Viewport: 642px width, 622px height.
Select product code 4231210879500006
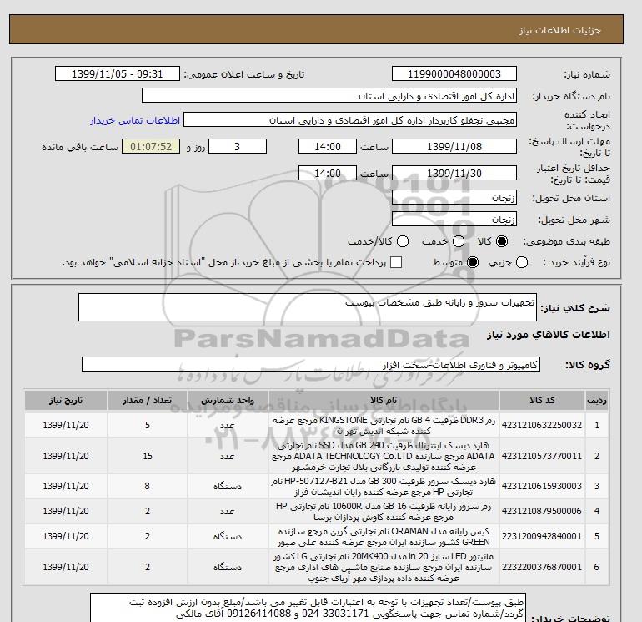(542, 511)
